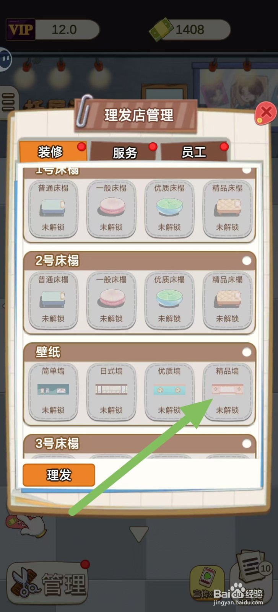Switch to the 员工 tab
This screenshot has height=612, width=278.
(x=194, y=152)
